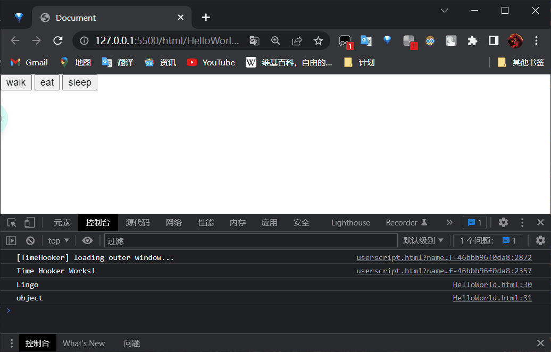Screen dimensions: 551x352
Task: Click the browser back arrow
Action: [x=15, y=41]
